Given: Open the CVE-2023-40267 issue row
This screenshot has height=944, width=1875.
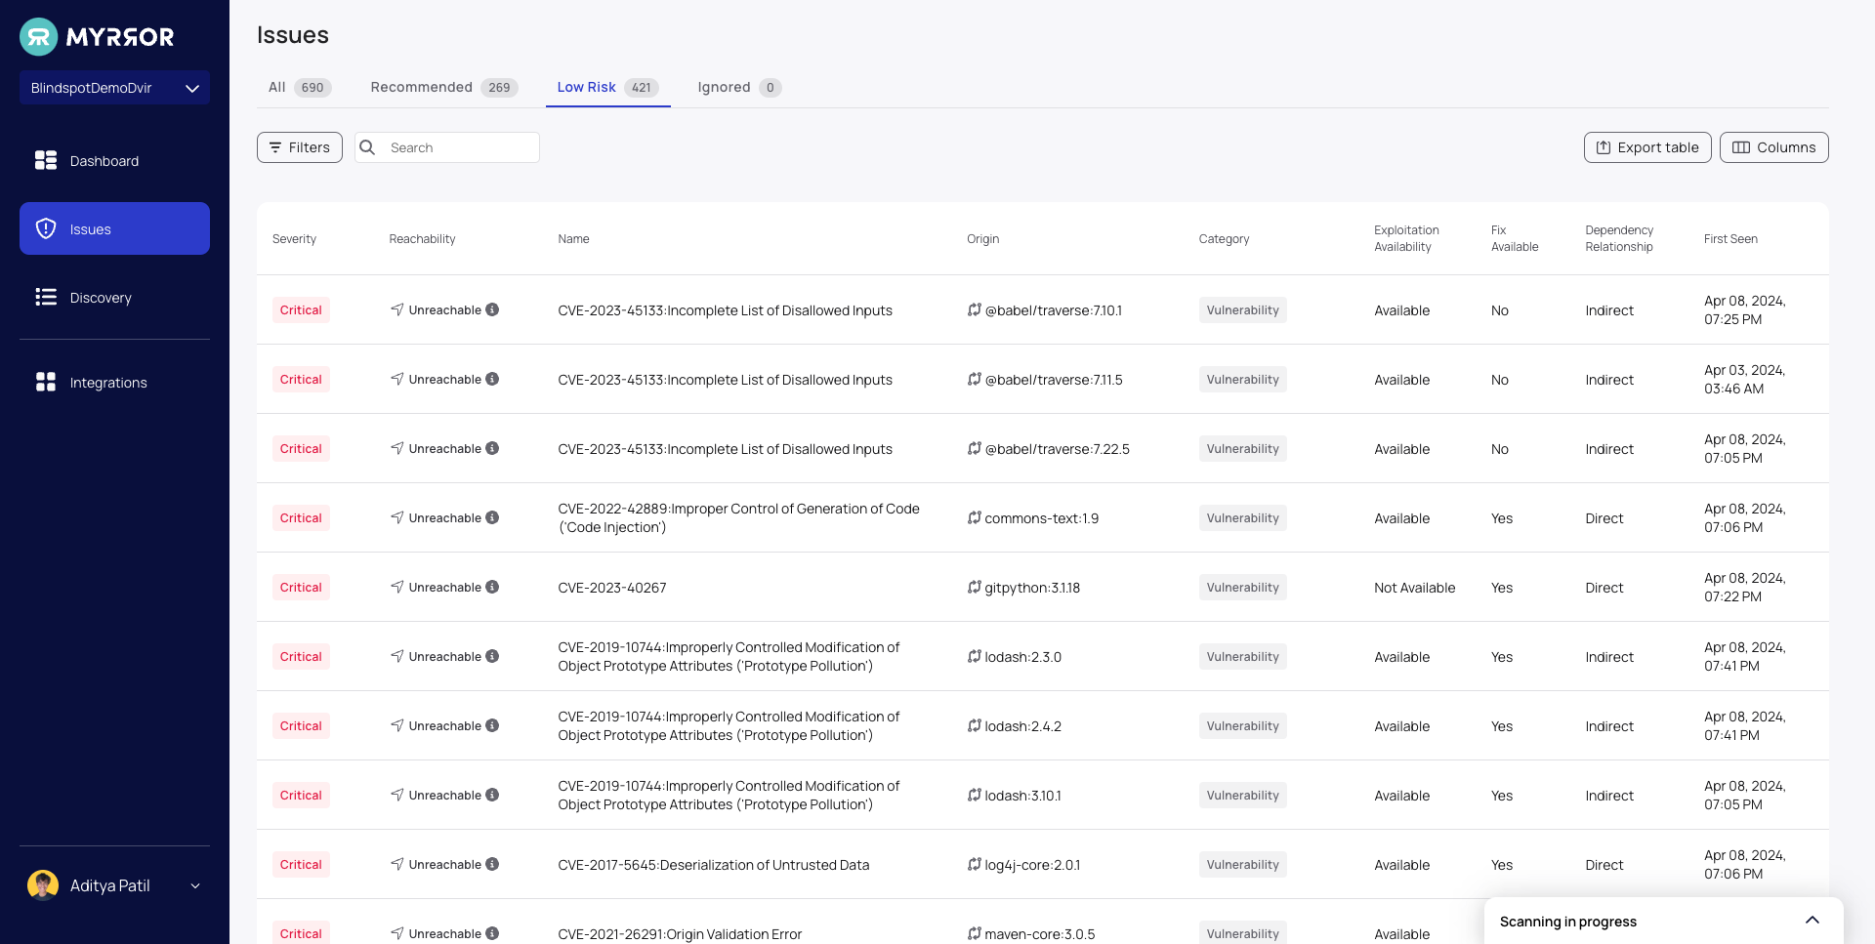Looking at the screenshot, I should [1042, 587].
